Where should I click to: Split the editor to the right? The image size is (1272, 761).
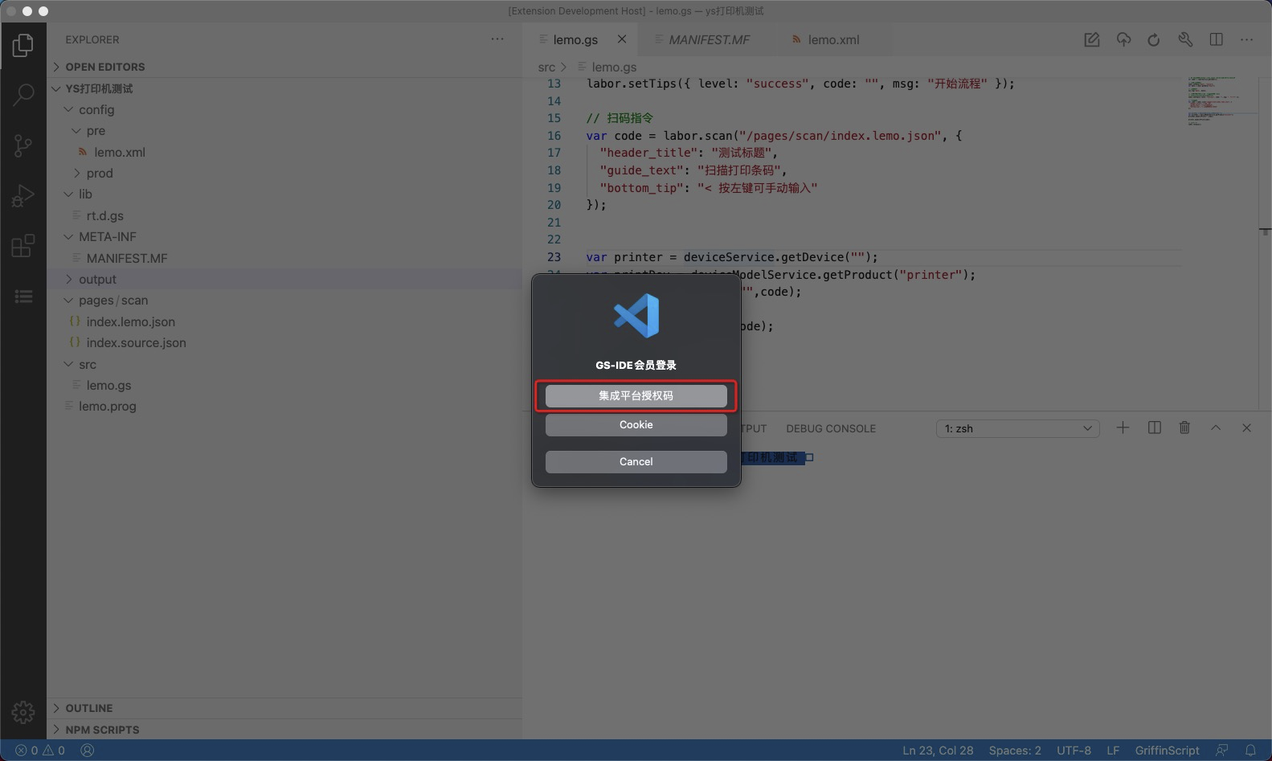coord(1217,39)
